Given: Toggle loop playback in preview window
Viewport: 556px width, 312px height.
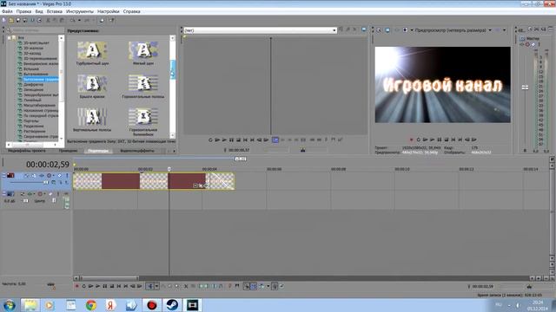Looking at the screenshot, I should tap(419, 140).
